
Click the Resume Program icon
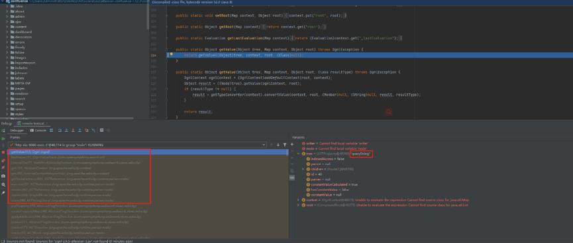[x=3, y=139]
